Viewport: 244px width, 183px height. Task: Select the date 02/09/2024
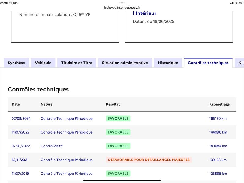(x=21, y=118)
